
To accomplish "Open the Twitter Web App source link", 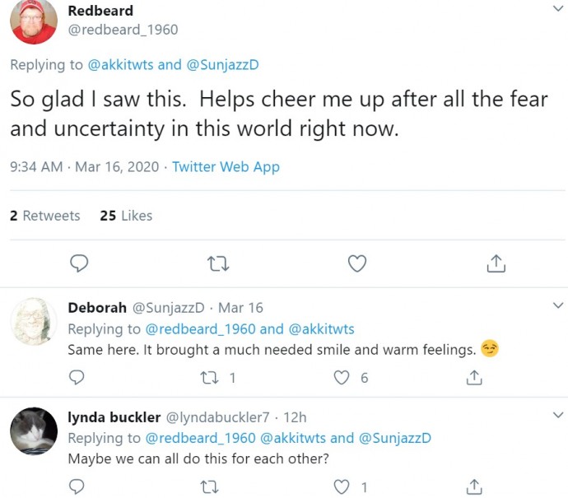I will click(x=226, y=166).
